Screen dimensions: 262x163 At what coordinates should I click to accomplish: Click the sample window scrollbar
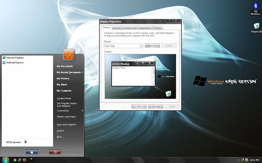point(153,76)
